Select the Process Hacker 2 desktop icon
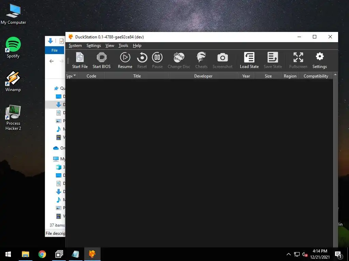This screenshot has height=261, width=349. coord(13,118)
